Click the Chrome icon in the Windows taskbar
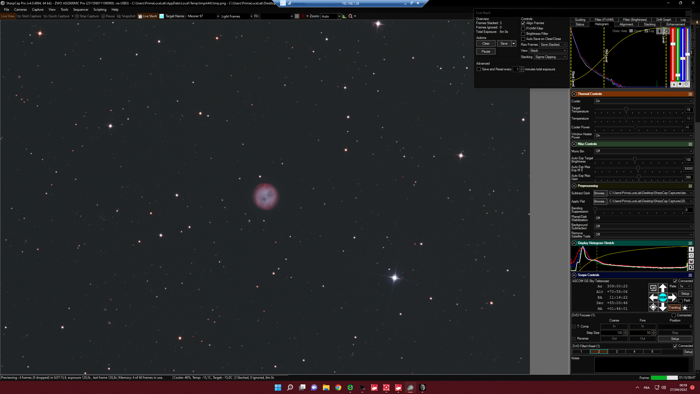Viewport: 700px width, 394px height. tap(338, 387)
